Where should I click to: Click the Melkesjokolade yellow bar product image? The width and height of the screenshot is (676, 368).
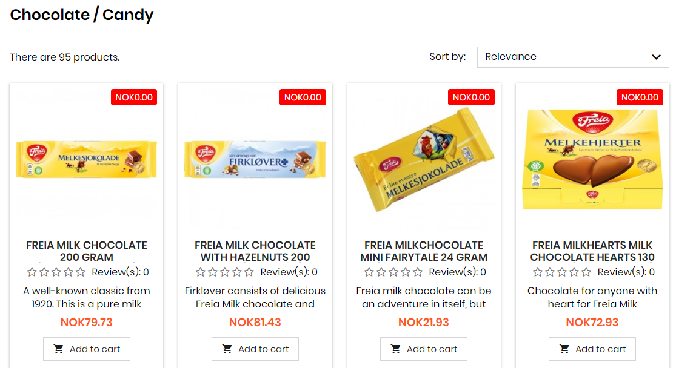[x=87, y=159]
